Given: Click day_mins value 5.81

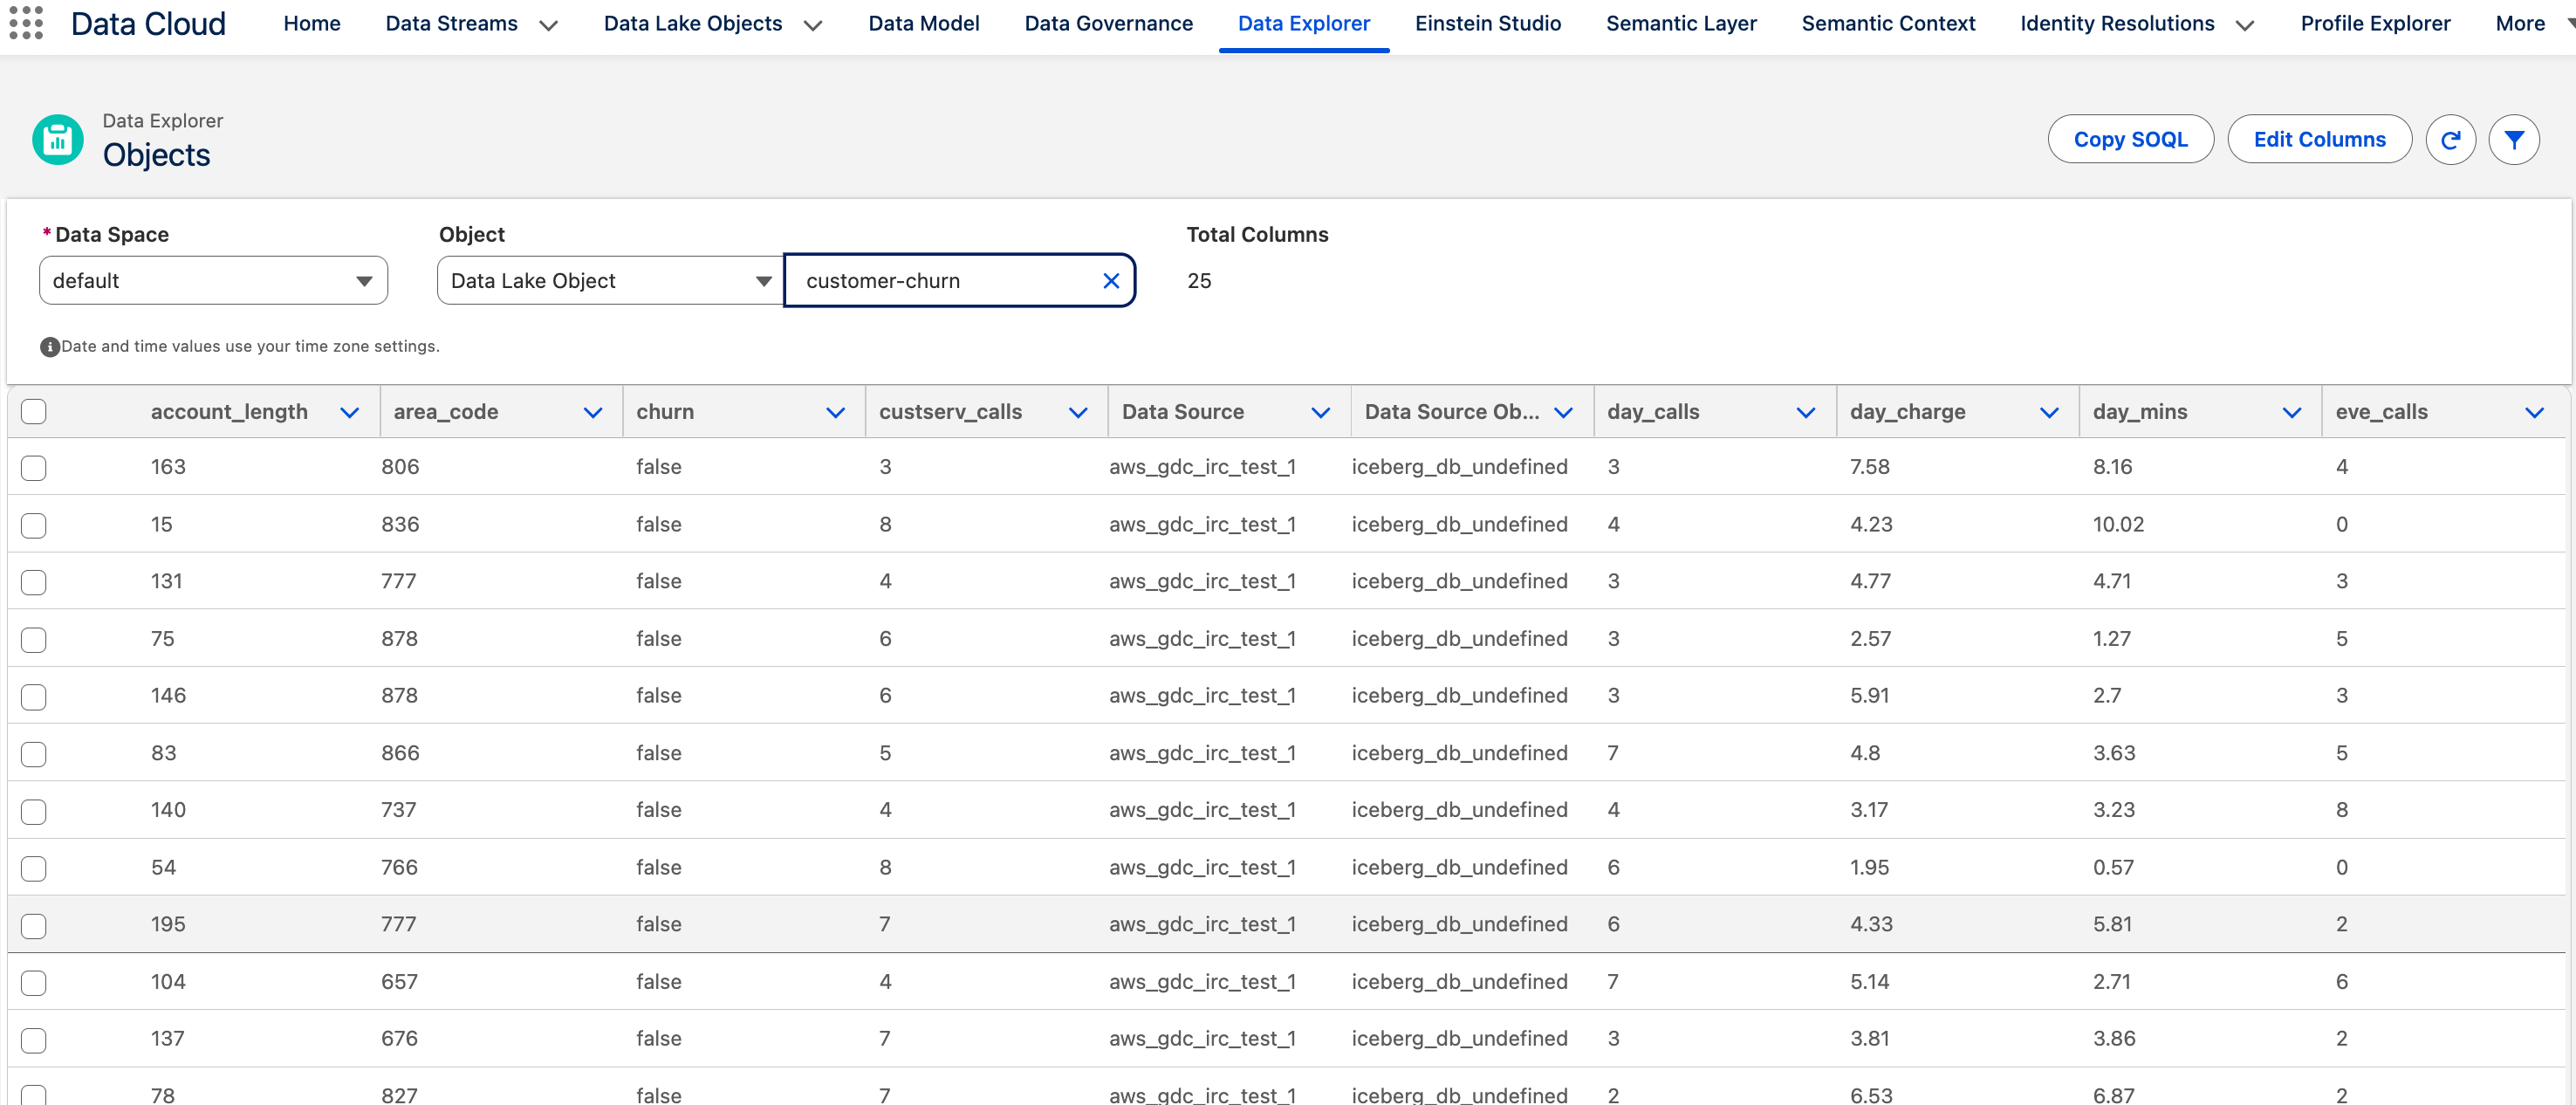Looking at the screenshot, I should (x=2112, y=924).
